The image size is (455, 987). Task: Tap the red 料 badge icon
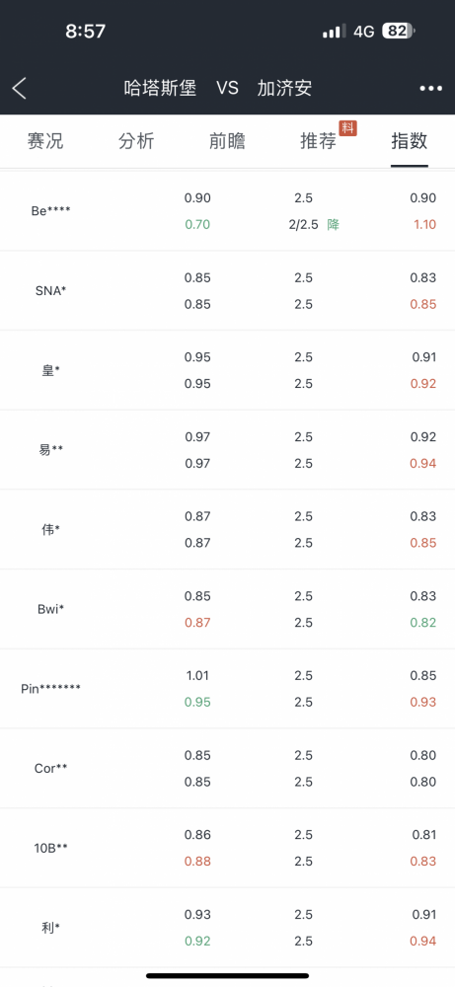tap(348, 127)
